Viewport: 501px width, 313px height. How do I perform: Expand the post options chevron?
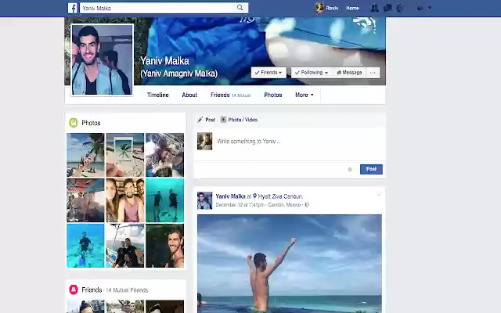click(379, 195)
